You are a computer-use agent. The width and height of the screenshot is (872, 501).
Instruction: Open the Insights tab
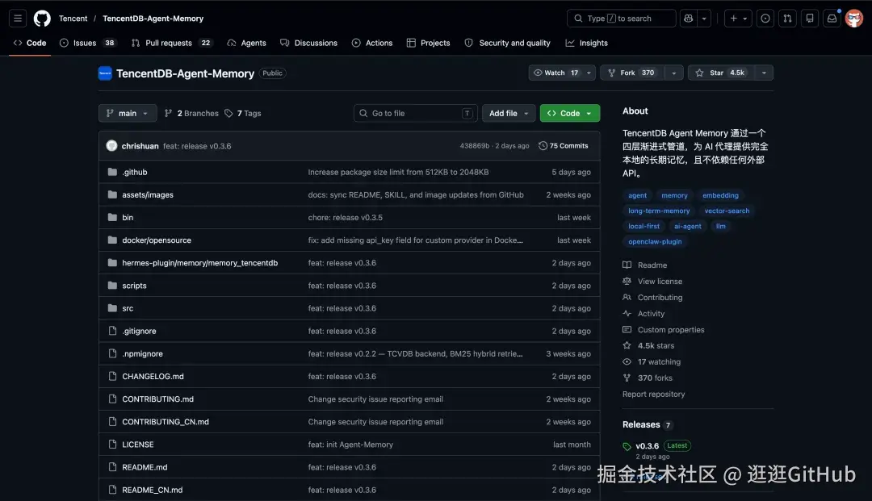click(x=587, y=43)
